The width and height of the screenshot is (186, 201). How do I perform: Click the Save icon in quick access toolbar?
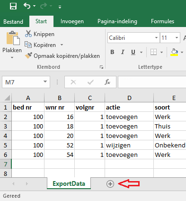(13, 6)
